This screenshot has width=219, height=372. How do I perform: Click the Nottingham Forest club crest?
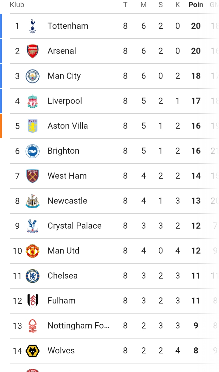coord(33,326)
